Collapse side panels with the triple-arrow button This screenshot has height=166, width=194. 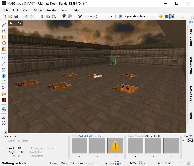click(190, 22)
